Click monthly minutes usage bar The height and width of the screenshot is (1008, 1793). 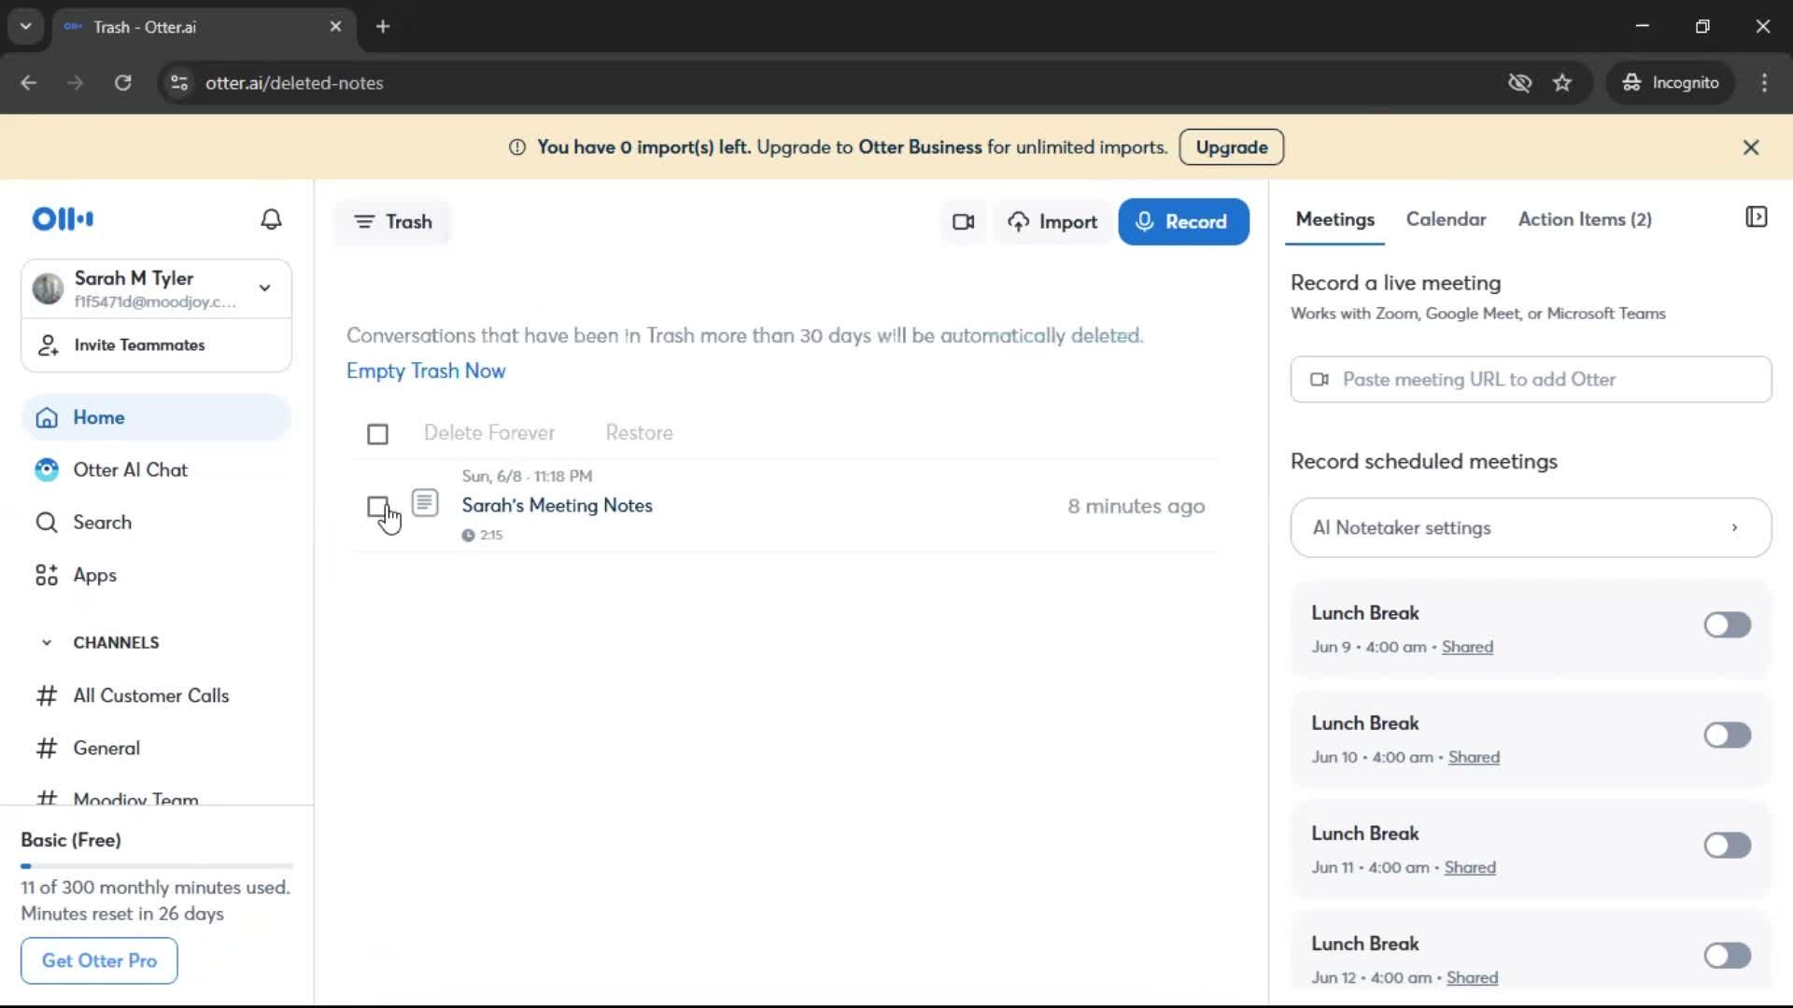156,866
